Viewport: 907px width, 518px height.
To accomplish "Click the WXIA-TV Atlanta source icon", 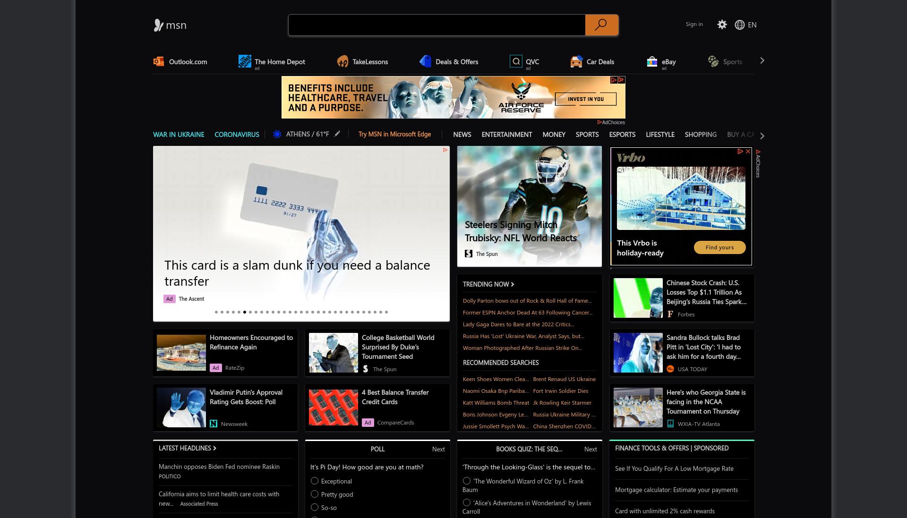I will (x=670, y=424).
